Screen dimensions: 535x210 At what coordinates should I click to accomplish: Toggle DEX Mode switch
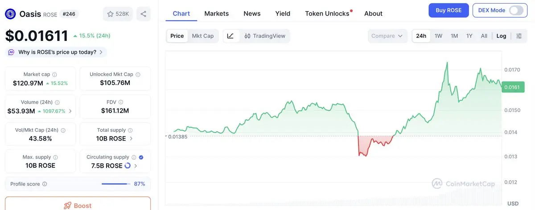tap(516, 10)
